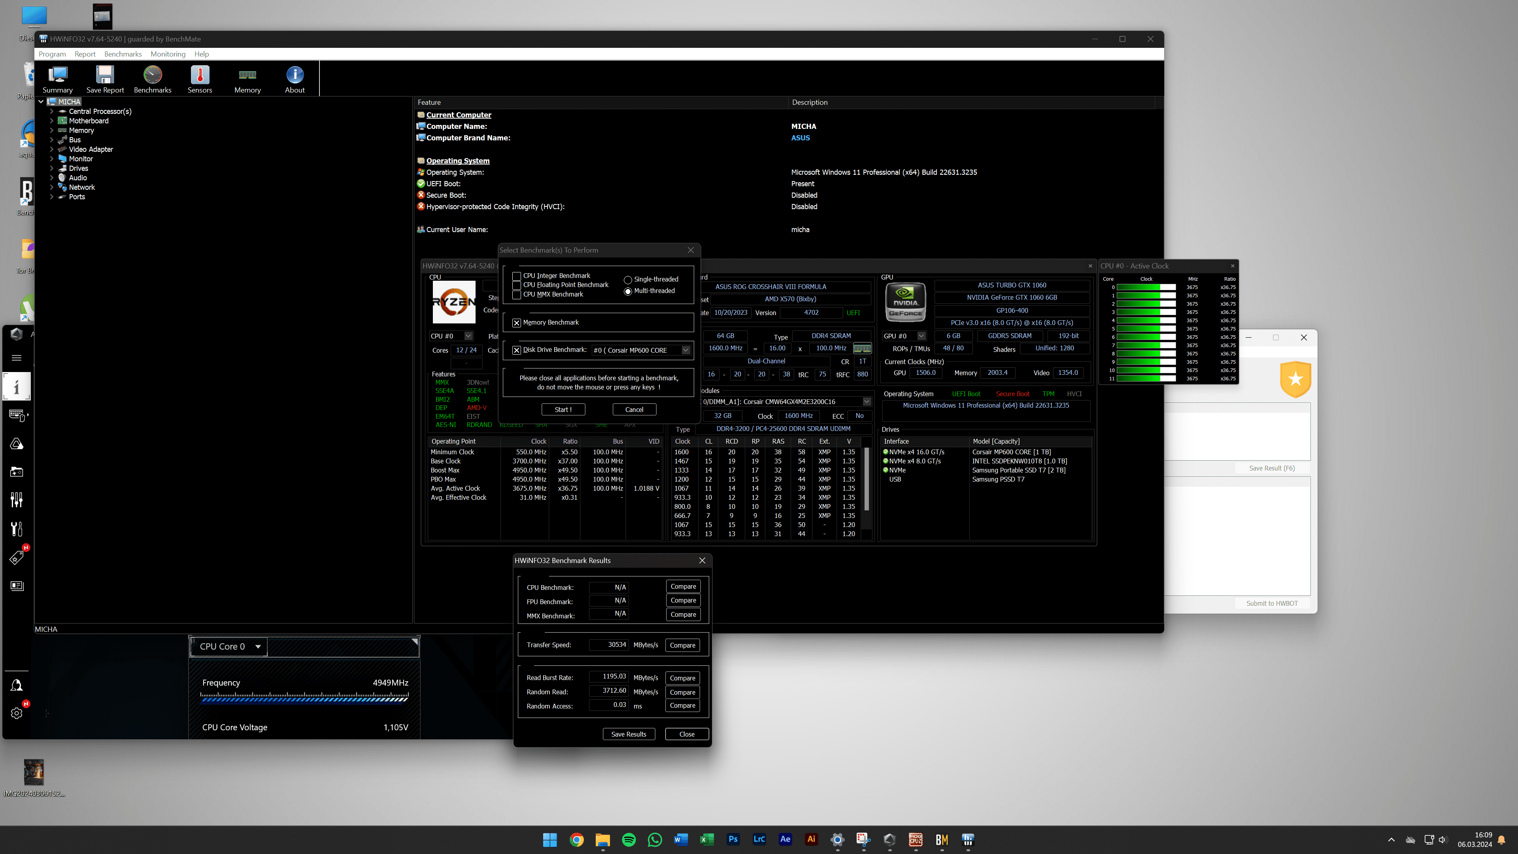Open the CPU #0 selector dropdown
This screenshot has height=854, width=1518.
coord(468,336)
